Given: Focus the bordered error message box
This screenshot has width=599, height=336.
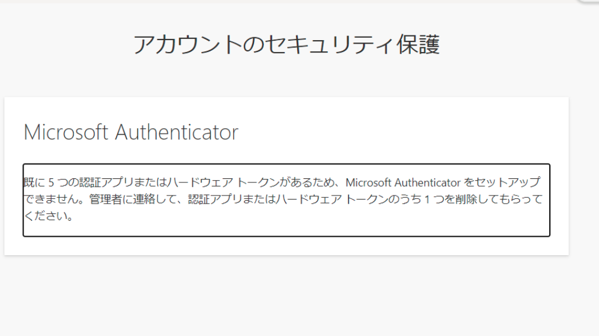Looking at the screenshot, I should pos(286,200).
